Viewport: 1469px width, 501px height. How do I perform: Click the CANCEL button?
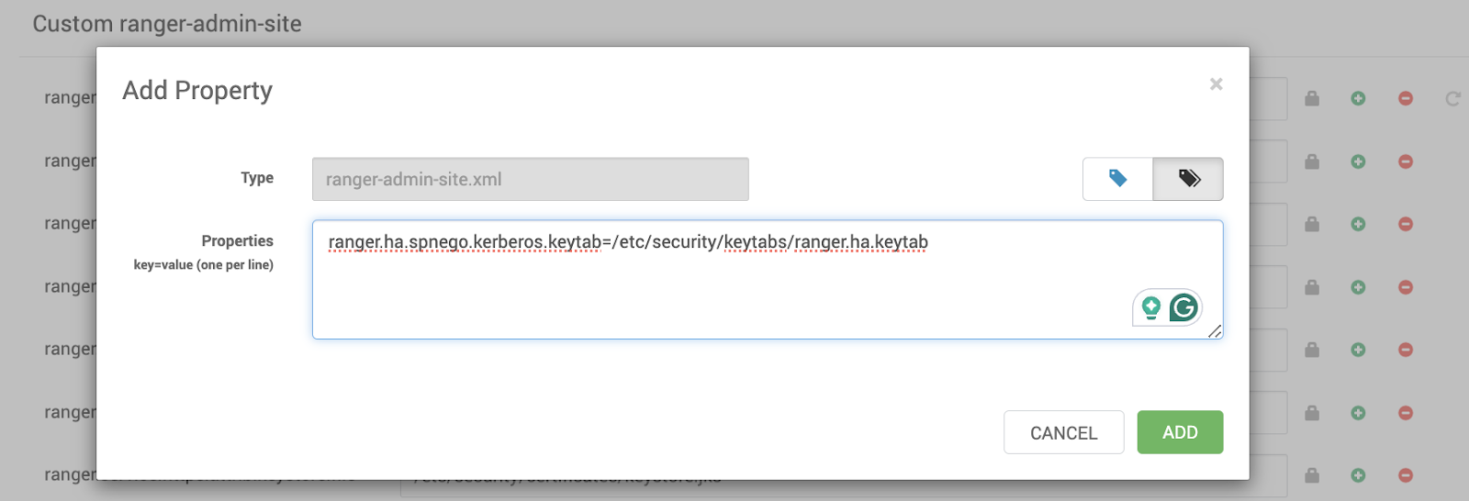click(1063, 432)
